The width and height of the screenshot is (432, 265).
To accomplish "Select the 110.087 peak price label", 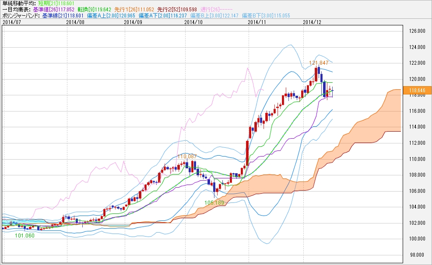I will (x=187, y=156).
